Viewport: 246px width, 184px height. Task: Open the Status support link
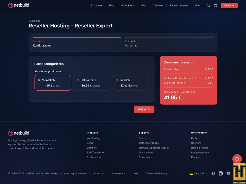click(x=143, y=138)
